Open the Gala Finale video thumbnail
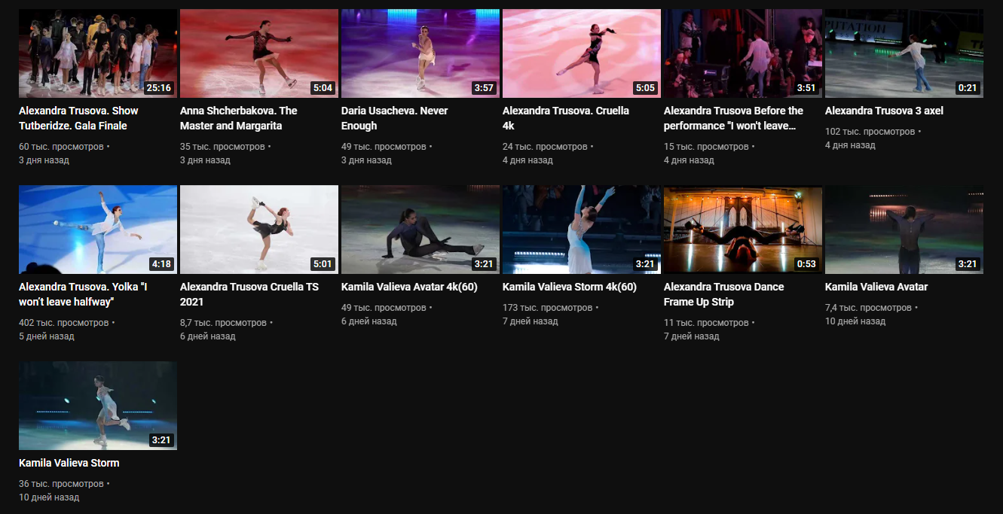 [x=98, y=53]
